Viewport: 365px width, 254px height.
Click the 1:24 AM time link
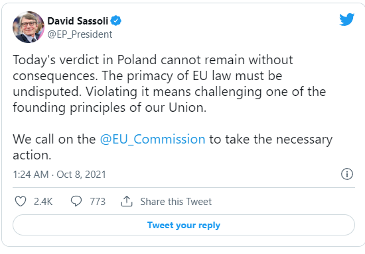pyautogui.click(x=31, y=175)
